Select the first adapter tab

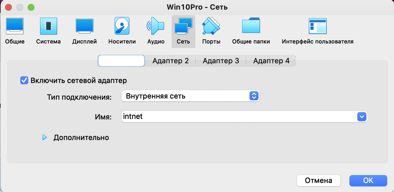coord(121,61)
